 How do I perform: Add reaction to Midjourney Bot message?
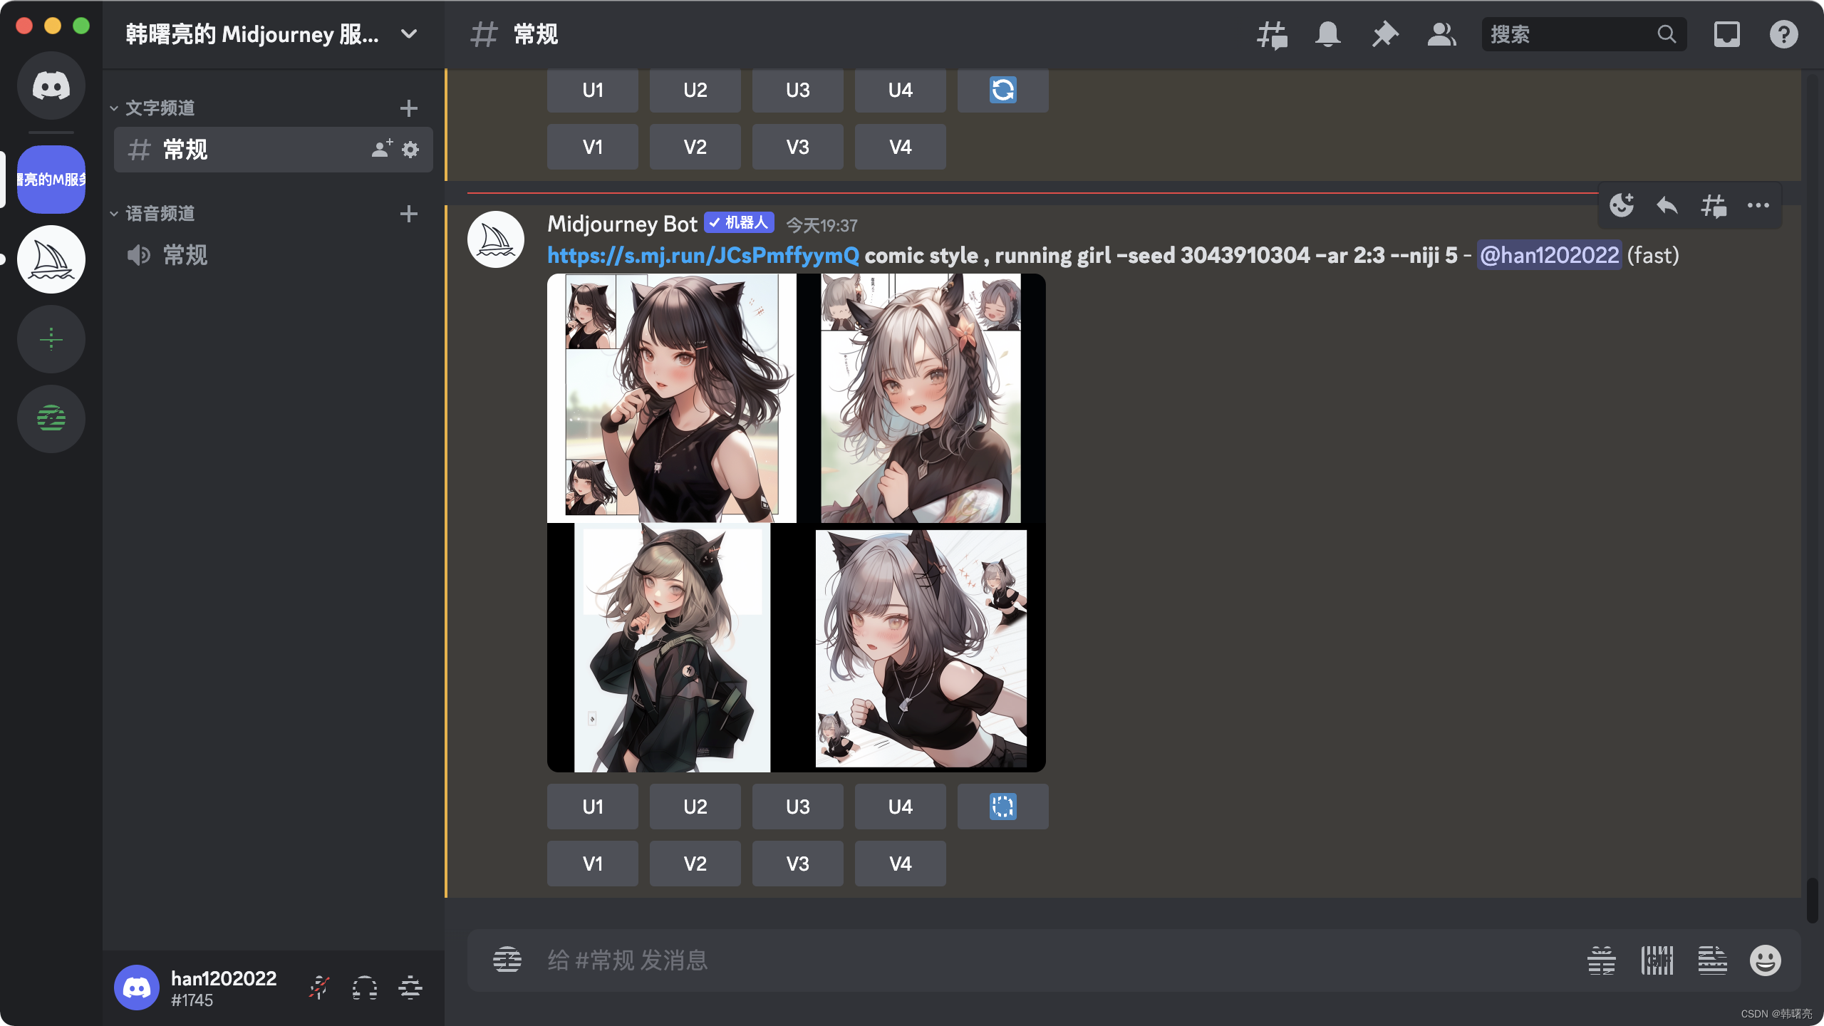(1622, 206)
